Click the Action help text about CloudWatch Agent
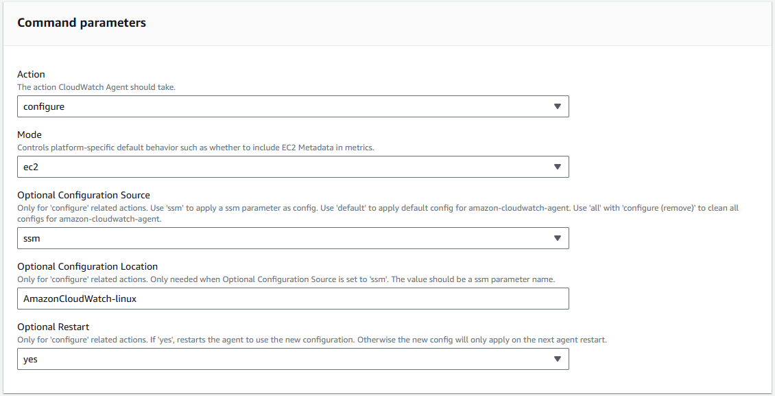 coord(96,87)
